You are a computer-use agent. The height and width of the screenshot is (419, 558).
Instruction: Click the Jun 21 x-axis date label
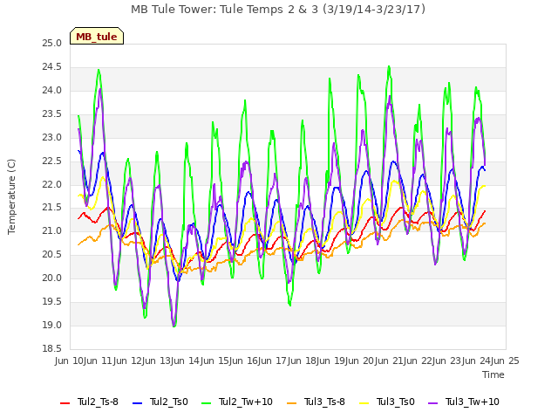tap(390, 361)
